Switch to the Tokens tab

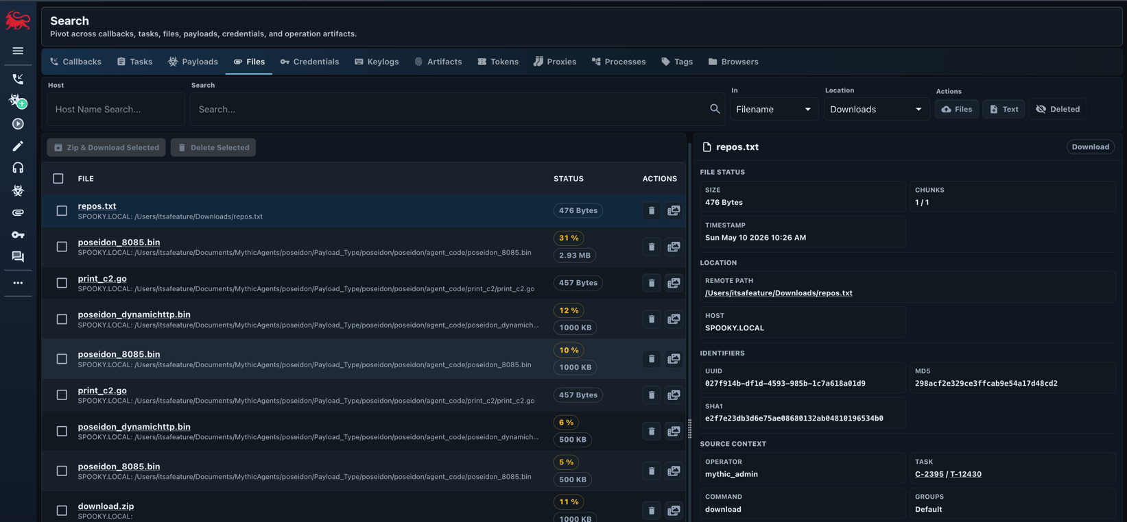point(498,62)
